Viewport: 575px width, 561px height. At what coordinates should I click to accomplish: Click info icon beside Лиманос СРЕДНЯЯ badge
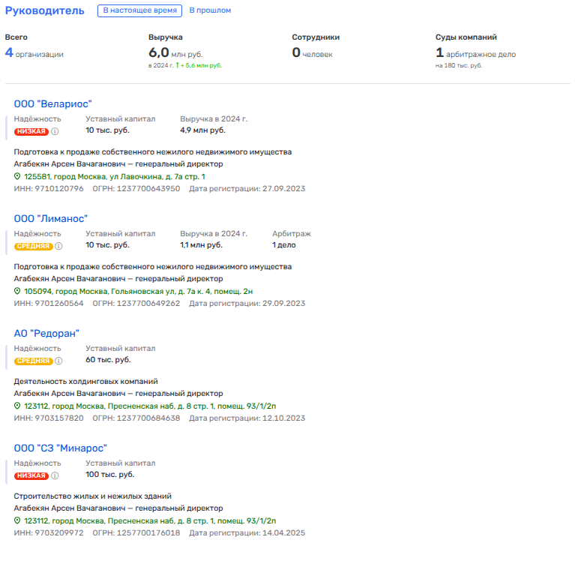click(x=58, y=246)
